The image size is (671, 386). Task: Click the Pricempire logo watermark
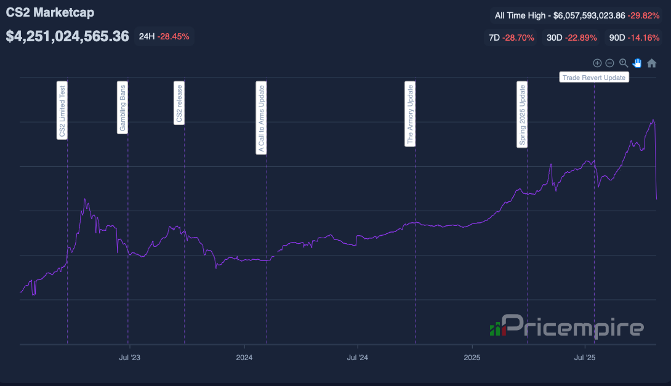[566, 327]
